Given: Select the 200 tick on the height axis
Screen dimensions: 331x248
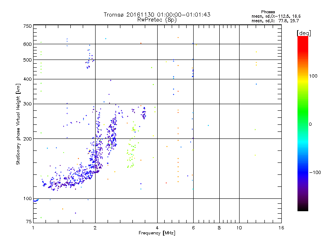Looking at the screenshot, I should (27, 139).
